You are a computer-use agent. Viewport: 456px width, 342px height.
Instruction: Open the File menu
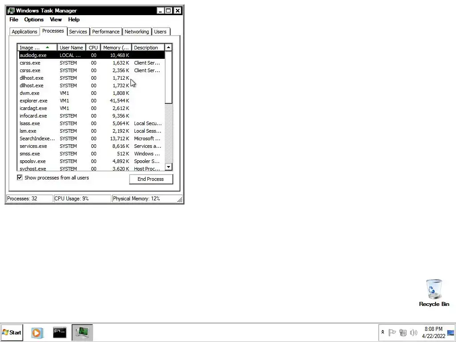[x=14, y=20]
